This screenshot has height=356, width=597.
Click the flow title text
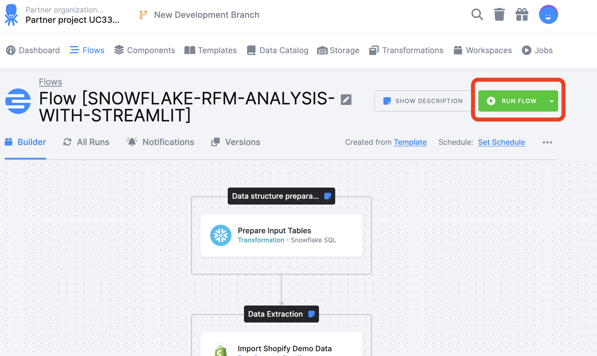[x=187, y=107]
